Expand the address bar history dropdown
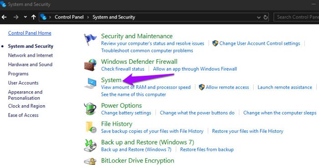Viewport: 319px width, 165px height. coord(259,17)
